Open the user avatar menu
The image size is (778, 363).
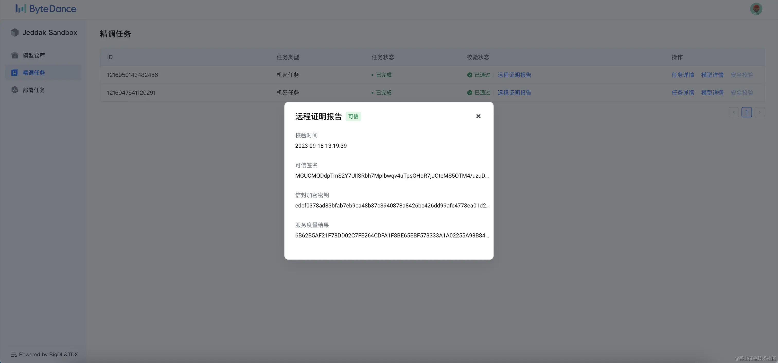coord(756,9)
